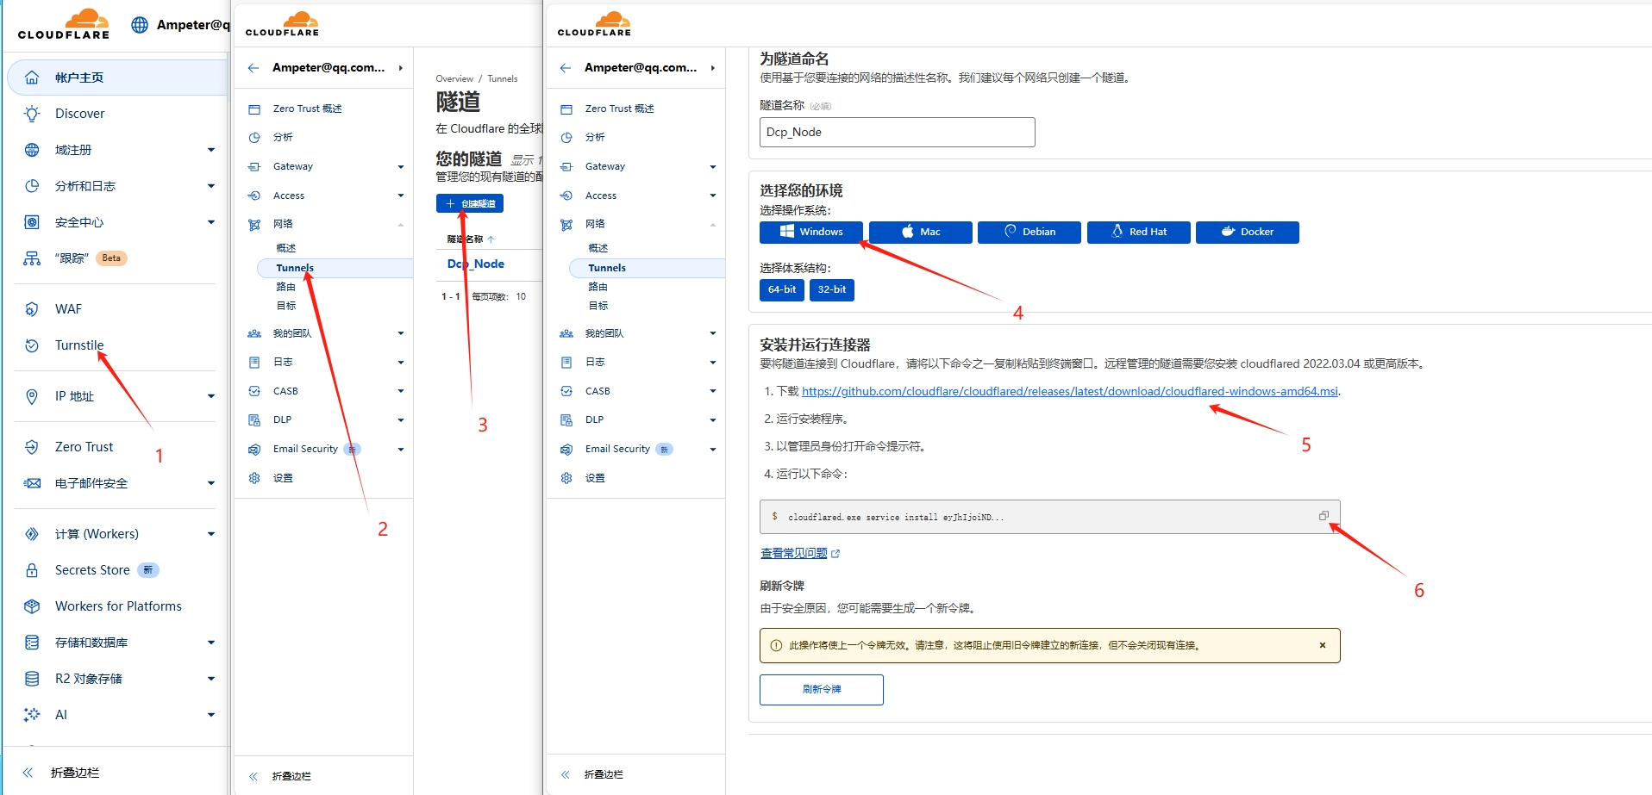
Task: Expand the Gateway arrow in middle panel
Action: (401, 167)
